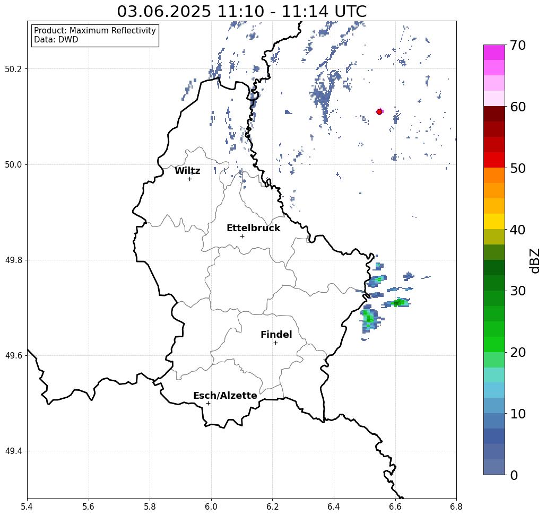This screenshot has height=516, width=546.
Task: Click the plot title timestamp 03.06.2025 11:10 - 11:14 UTC
Action: pyautogui.click(x=241, y=12)
